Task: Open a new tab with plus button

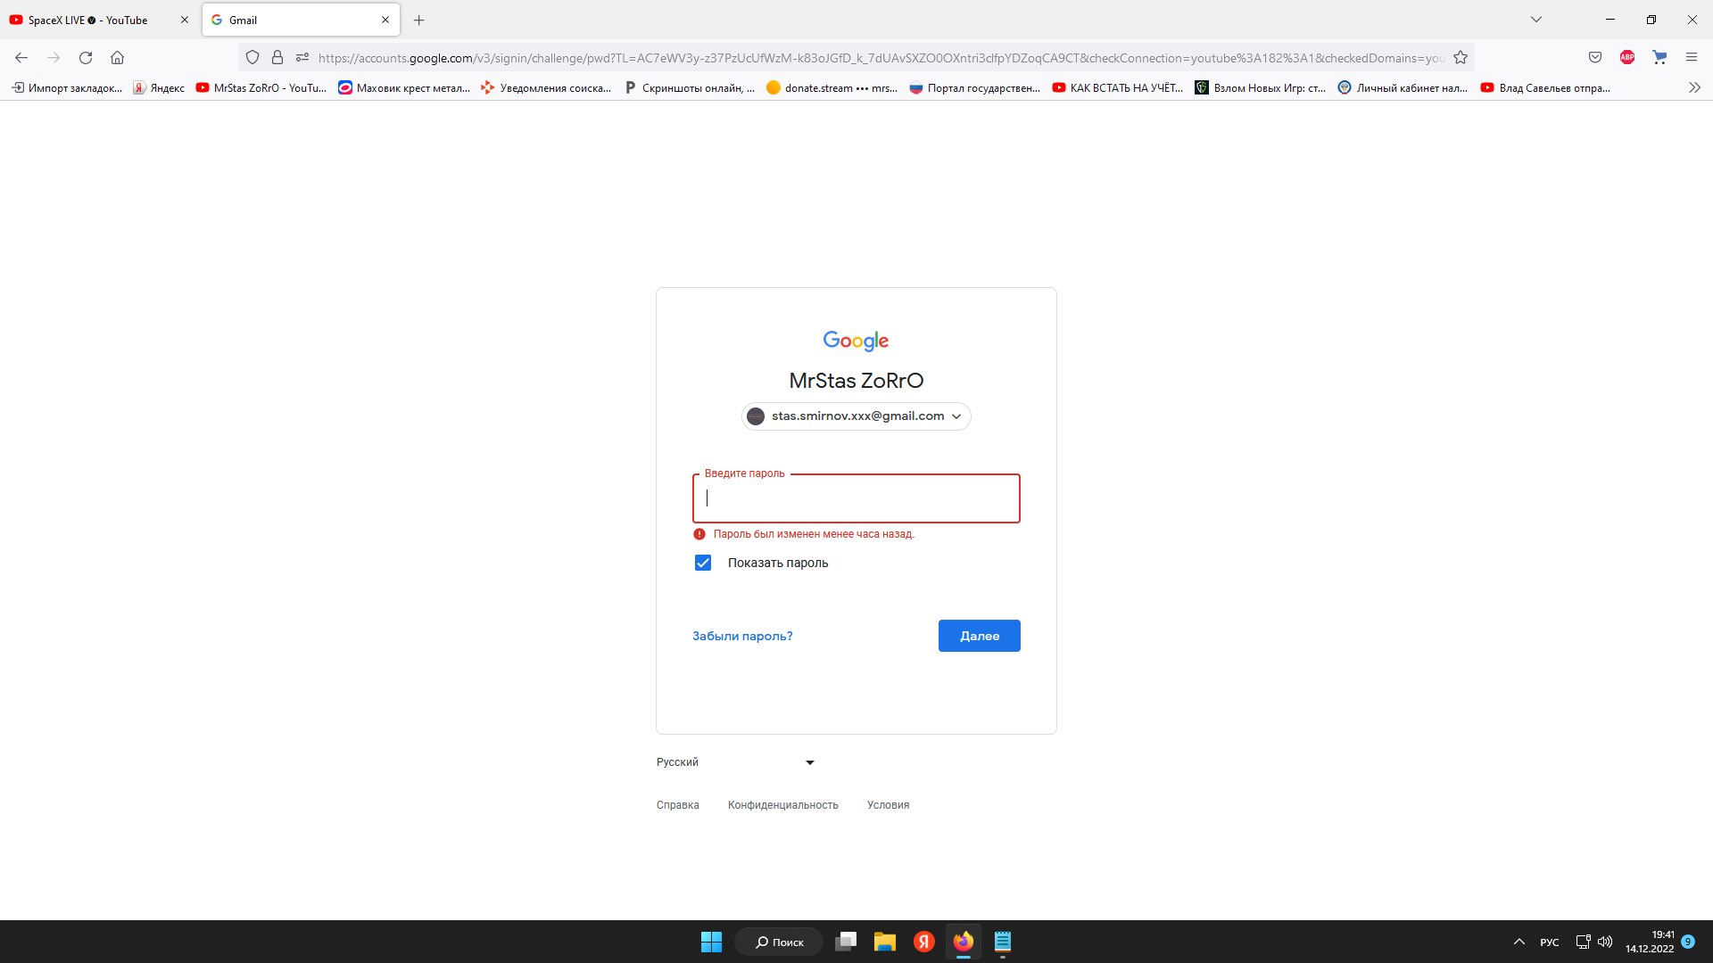Action: pos(418,20)
